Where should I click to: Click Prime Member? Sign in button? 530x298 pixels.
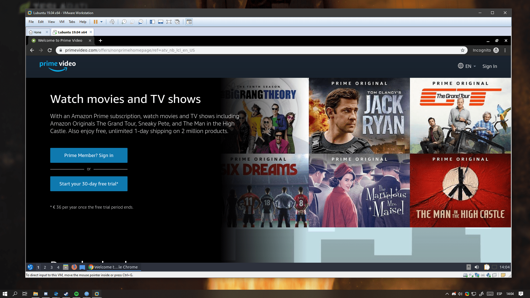(89, 155)
